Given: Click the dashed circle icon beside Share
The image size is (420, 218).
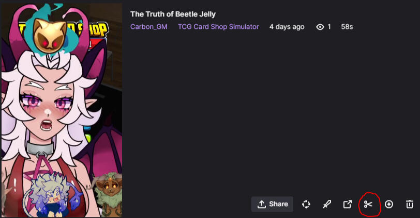Looking at the screenshot, I should (x=306, y=204).
